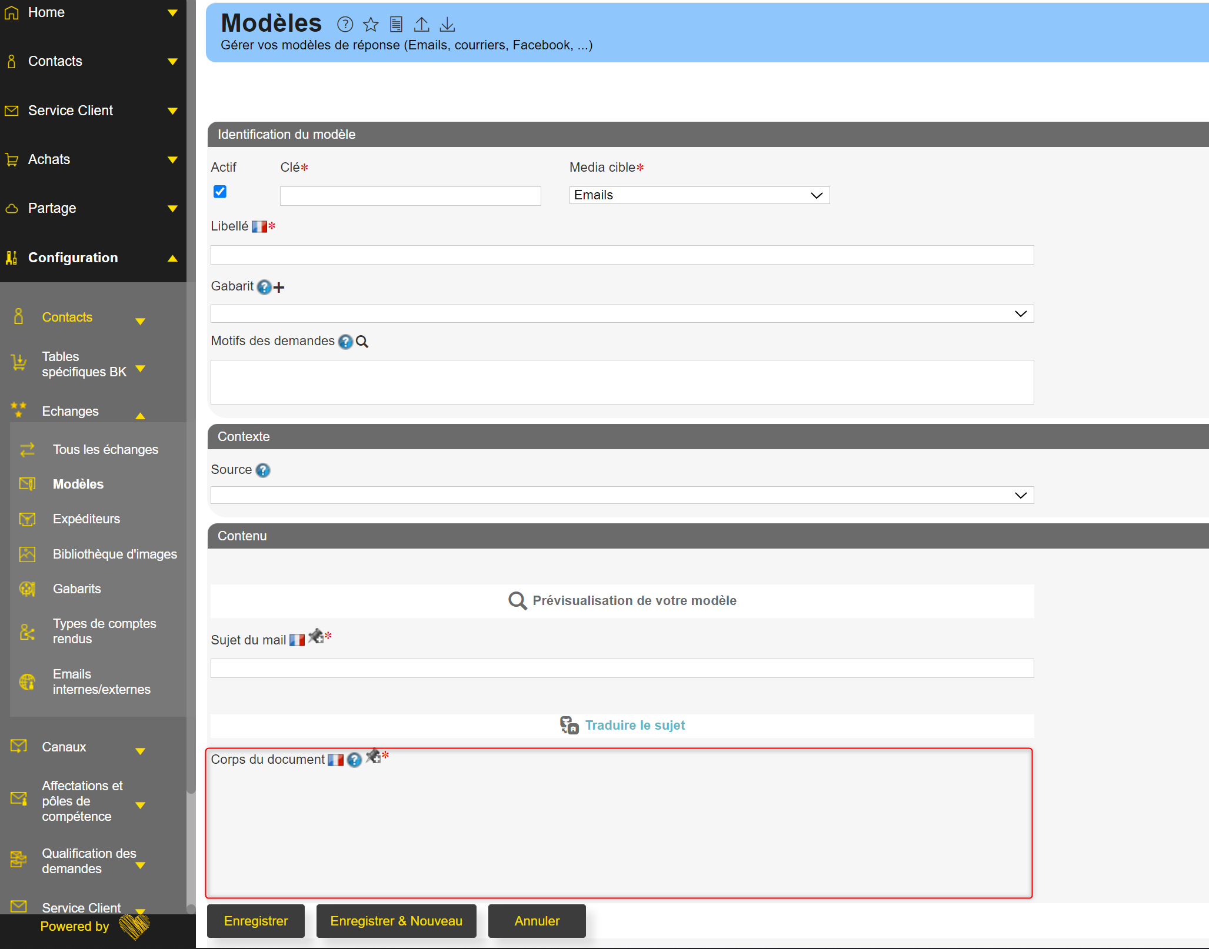Open the Media cible Emails dropdown
1209x949 pixels.
(x=699, y=195)
